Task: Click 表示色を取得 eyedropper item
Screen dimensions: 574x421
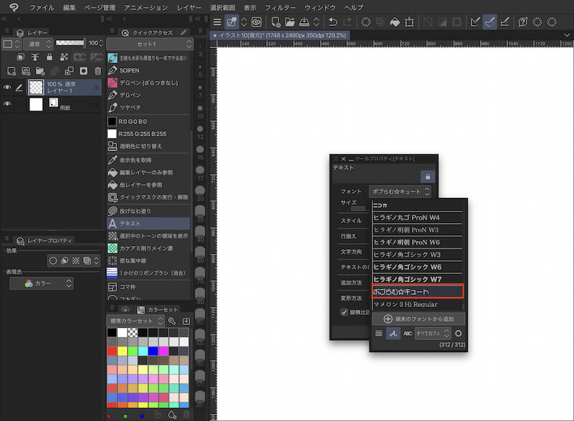Action: tap(149, 160)
